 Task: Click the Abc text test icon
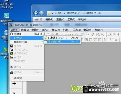88,34
